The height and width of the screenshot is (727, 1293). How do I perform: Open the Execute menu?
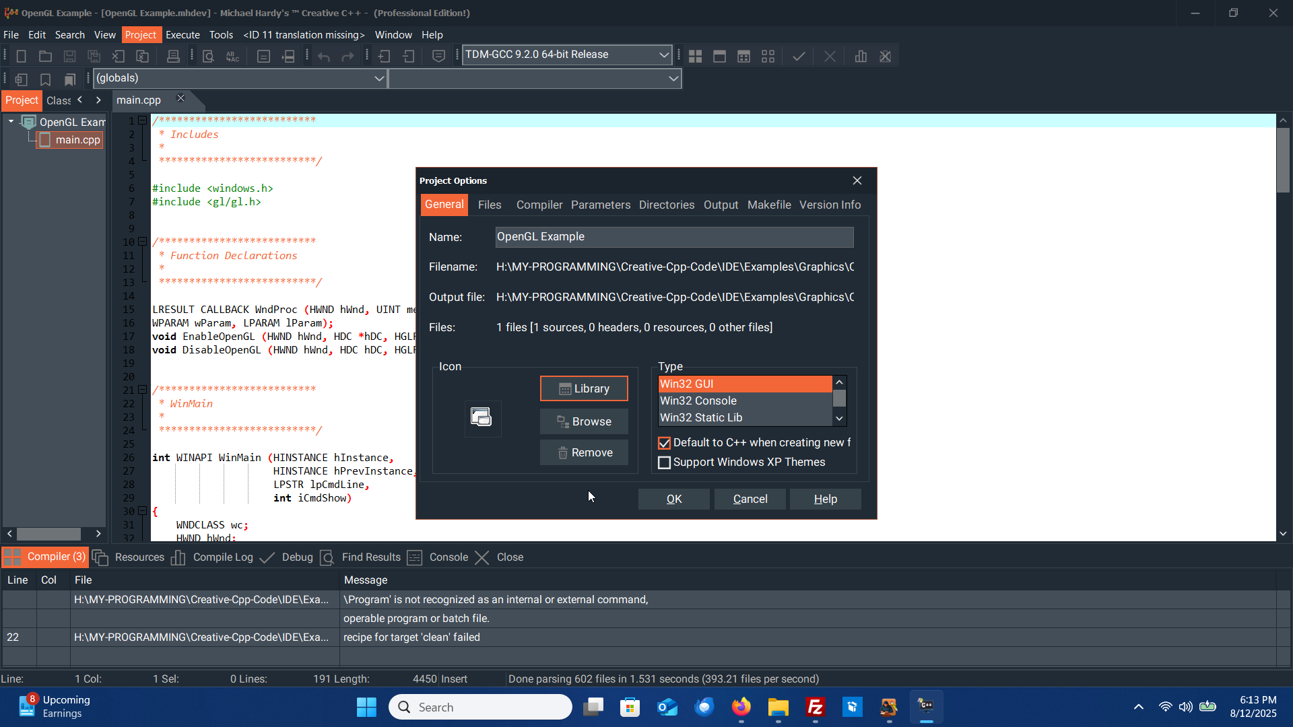[183, 35]
